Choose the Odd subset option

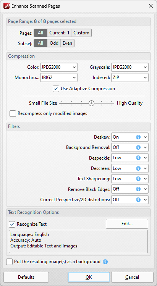54,43
